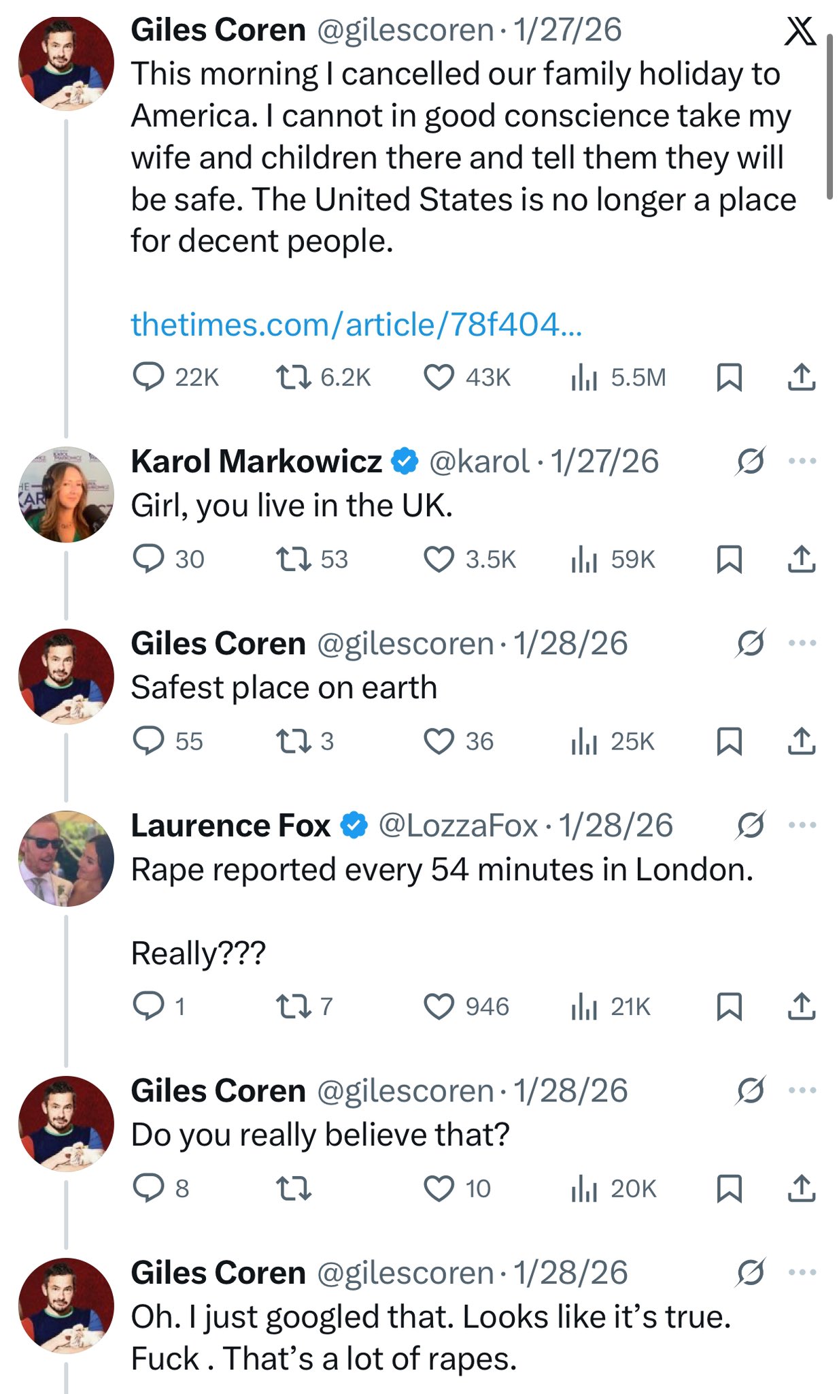The image size is (839, 1394).
Task: Open the thetimes.com article link
Action: pos(356,324)
